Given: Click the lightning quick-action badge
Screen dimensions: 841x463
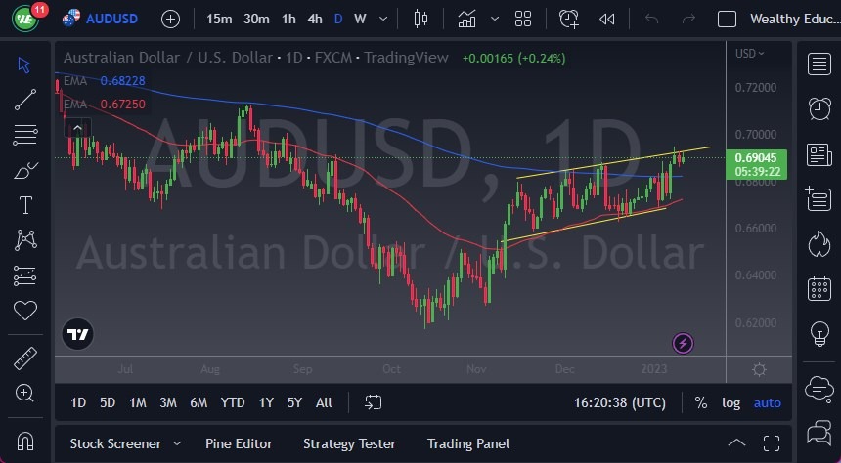Looking at the screenshot, I should click(x=683, y=343).
